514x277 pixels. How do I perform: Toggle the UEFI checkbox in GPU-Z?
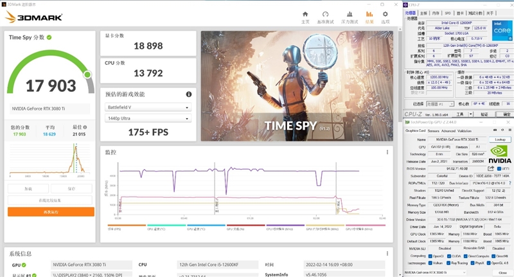pyautogui.click(x=499, y=168)
